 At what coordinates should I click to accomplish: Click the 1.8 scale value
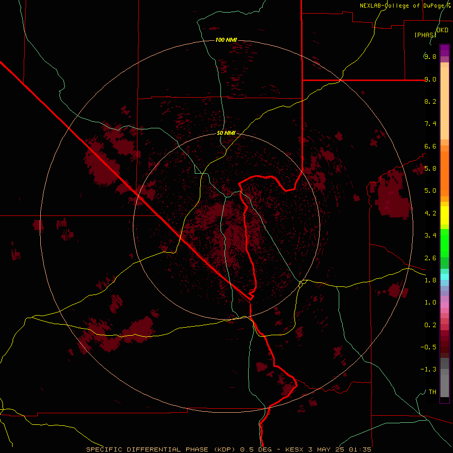pos(430,280)
